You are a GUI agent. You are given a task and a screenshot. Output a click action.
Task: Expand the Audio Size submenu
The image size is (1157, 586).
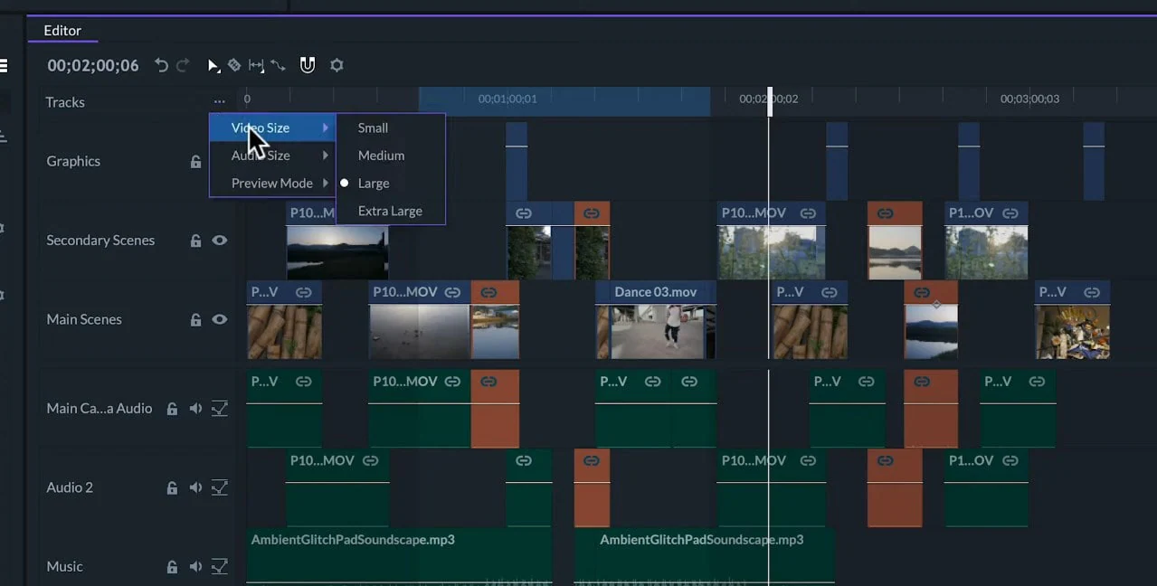262,155
